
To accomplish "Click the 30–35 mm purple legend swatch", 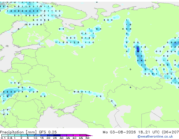I will click(x=64, y=135).
